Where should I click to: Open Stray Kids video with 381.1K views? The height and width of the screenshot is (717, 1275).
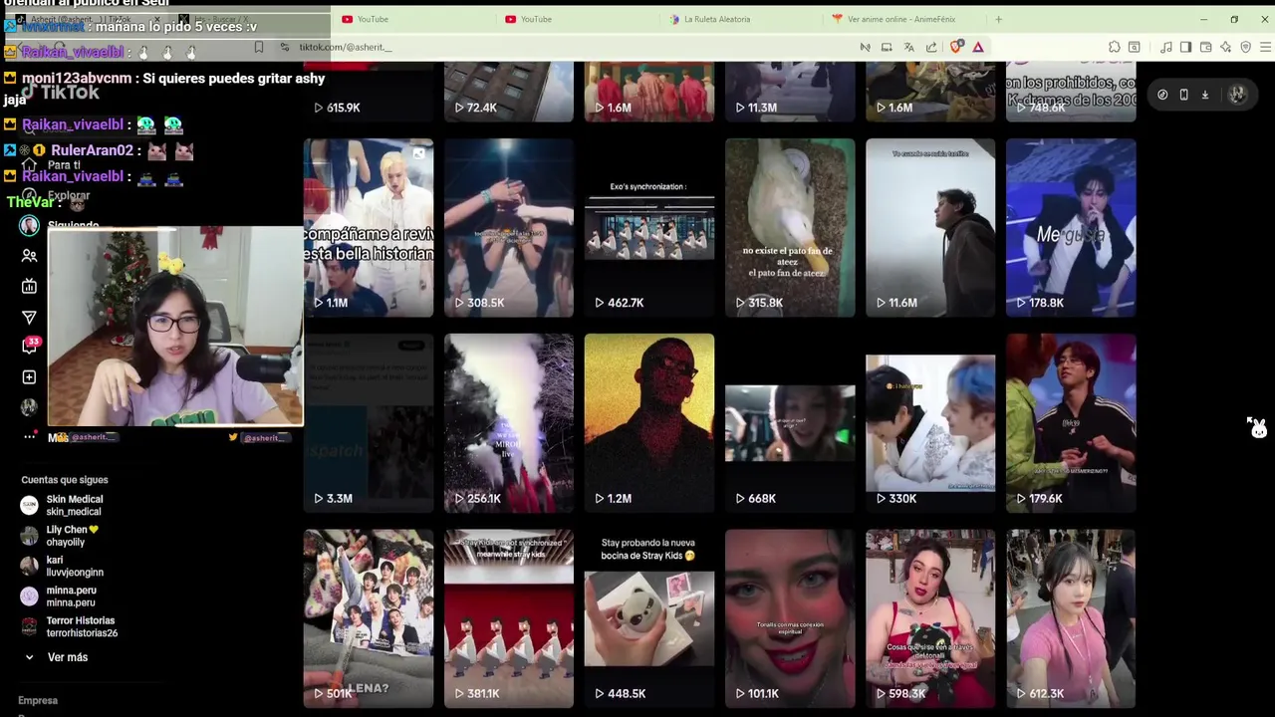click(x=509, y=618)
